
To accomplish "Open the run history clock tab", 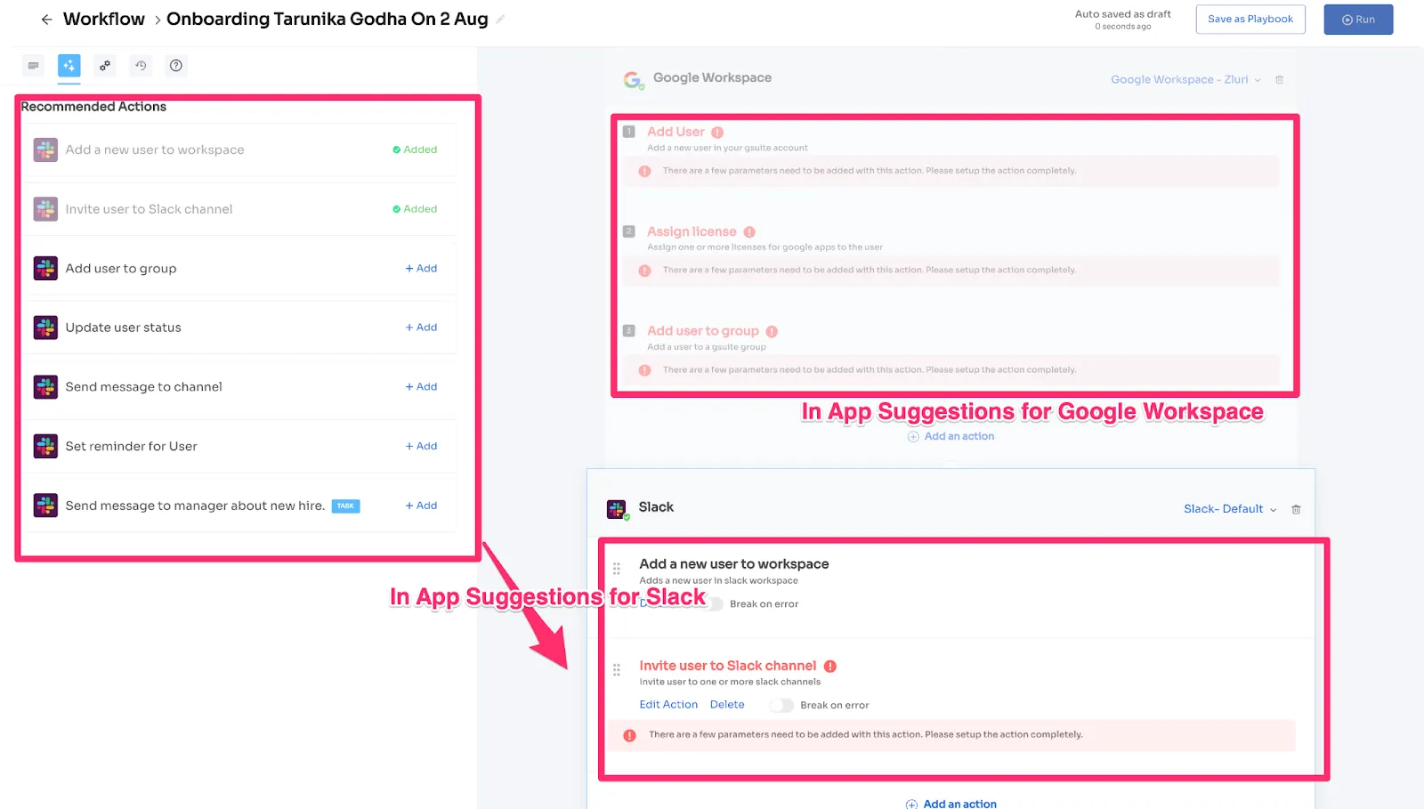I will [141, 65].
